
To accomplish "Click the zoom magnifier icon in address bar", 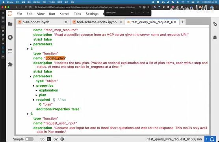I will pyautogui.click(x=140, y=7).
